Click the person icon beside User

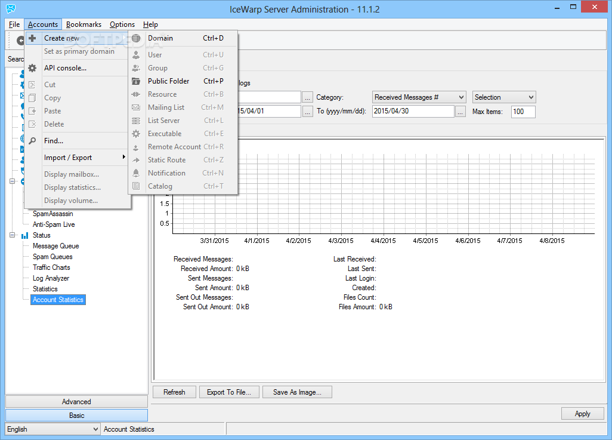pos(136,55)
